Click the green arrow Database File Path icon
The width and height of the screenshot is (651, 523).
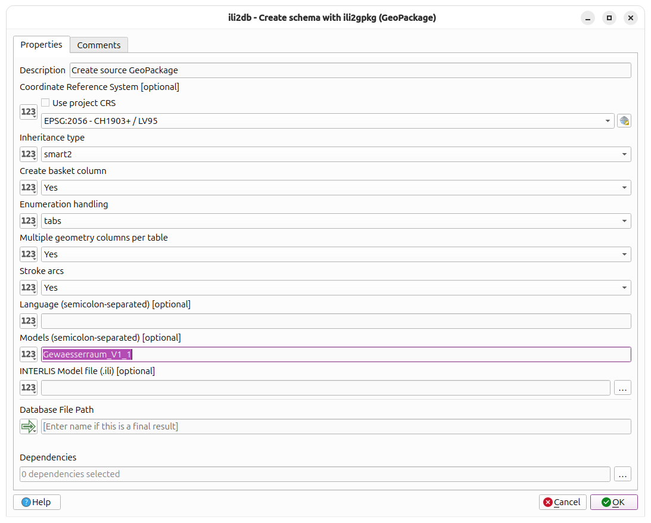(28, 427)
